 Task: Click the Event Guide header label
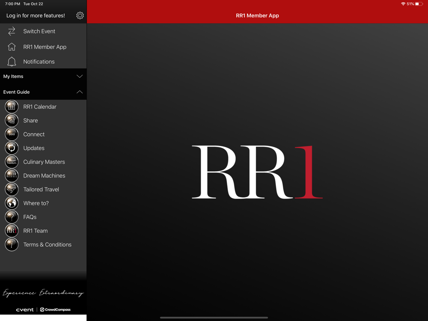pyautogui.click(x=16, y=92)
